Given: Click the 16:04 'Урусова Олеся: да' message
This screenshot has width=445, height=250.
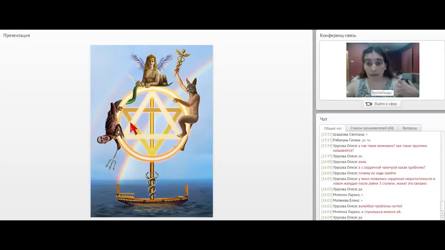Looking at the screenshot, I should pos(342,217).
